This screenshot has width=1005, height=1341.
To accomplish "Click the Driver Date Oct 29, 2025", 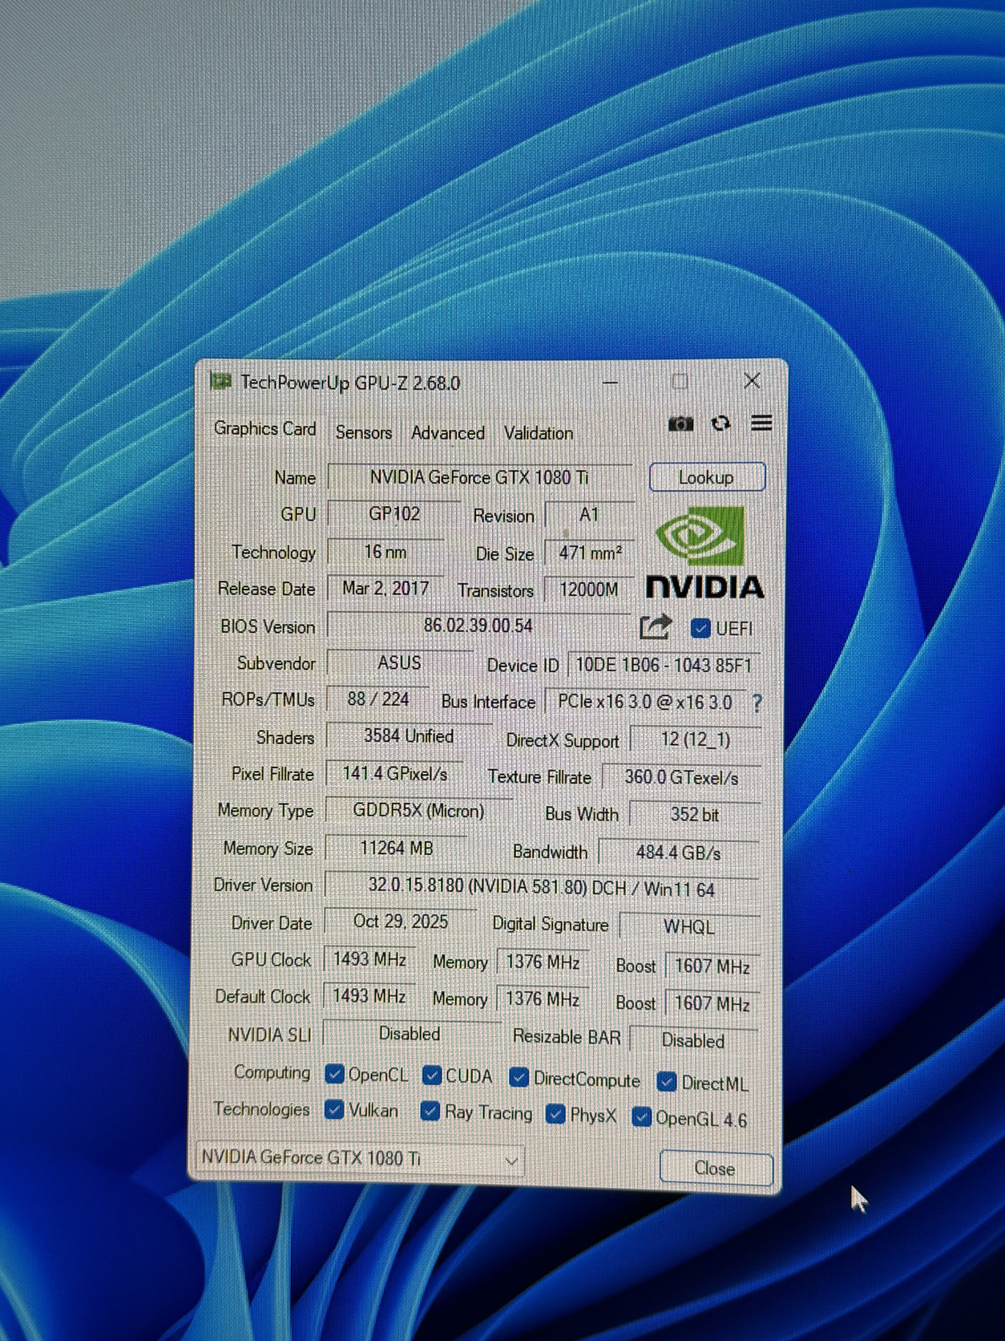I will 401,922.
